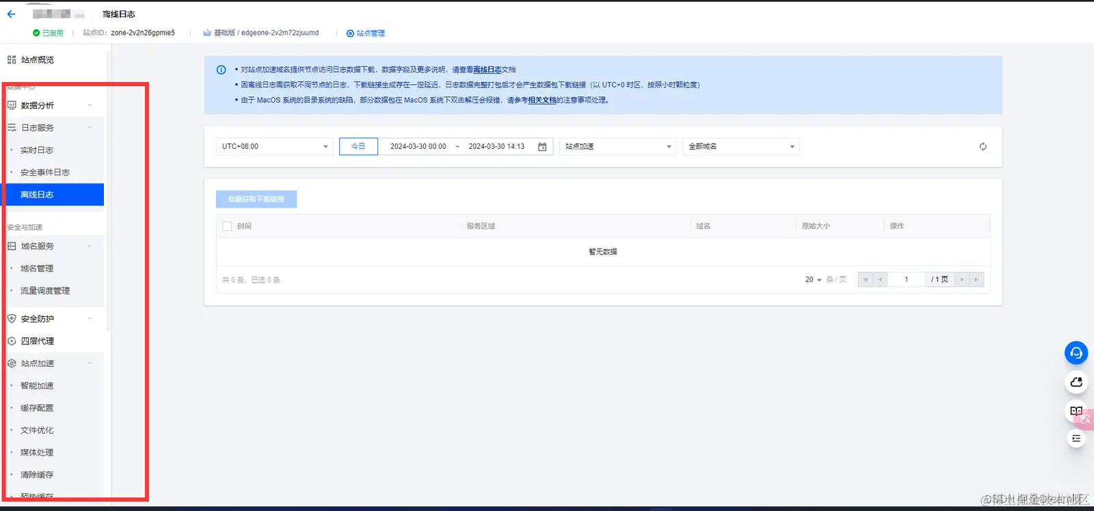
Task: Open 域名管理 in the sidebar
Action: [x=37, y=268]
